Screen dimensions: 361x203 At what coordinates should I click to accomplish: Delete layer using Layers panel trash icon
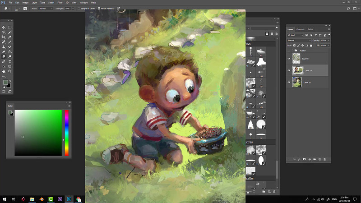tap(324, 159)
